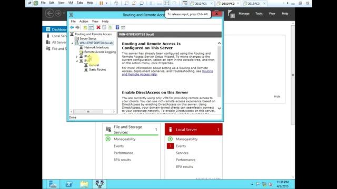The height and width of the screenshot is (189, 337).
Task: Open the VMware VM menu
Action: (71, 3)
